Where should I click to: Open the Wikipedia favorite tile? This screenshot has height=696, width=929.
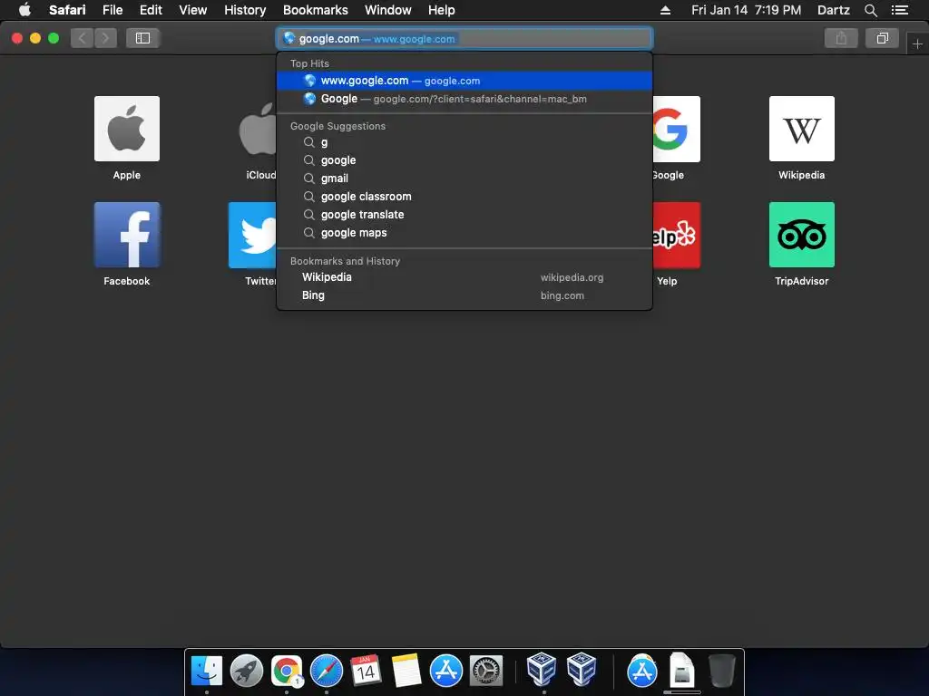802,129
